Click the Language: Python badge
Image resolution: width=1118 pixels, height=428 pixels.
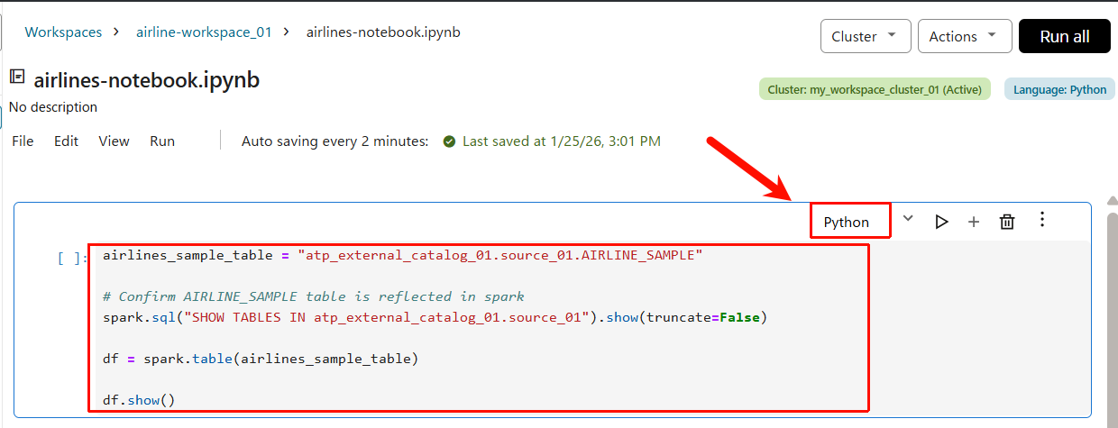pyautogui.click(x=1059, y=89)
